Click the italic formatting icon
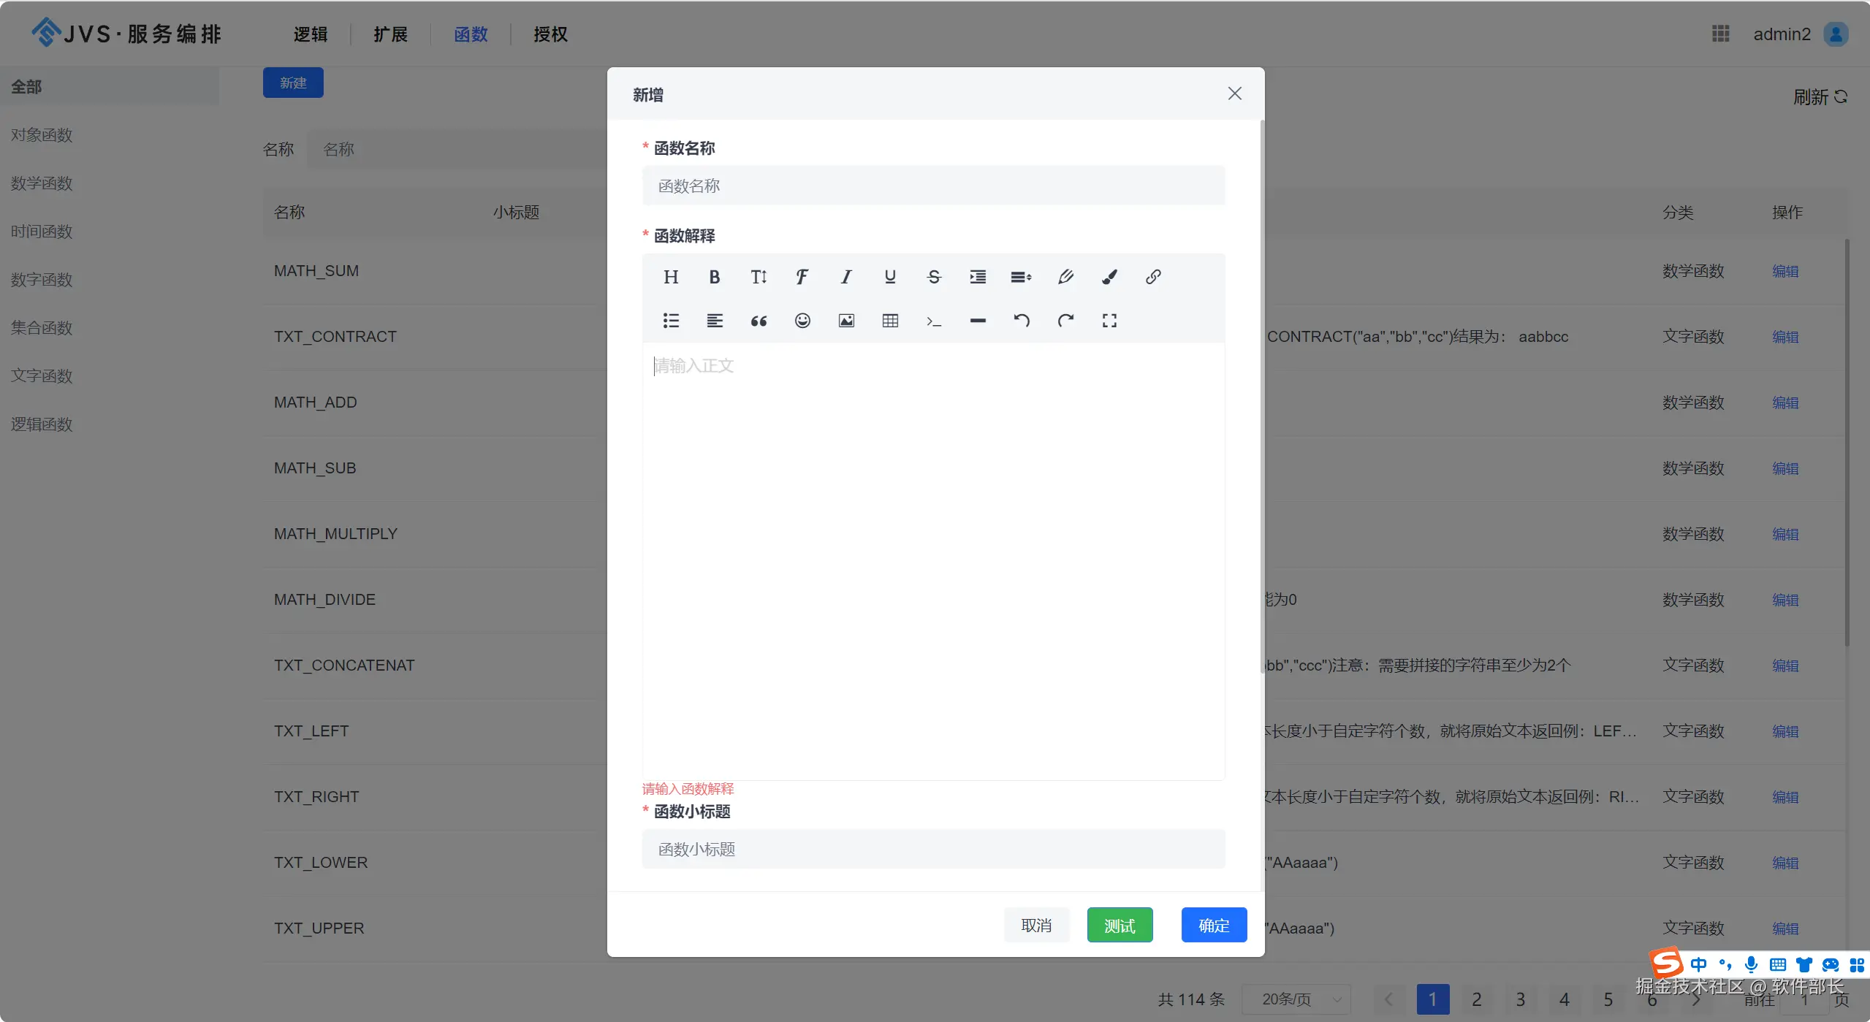 coord(846,277)
